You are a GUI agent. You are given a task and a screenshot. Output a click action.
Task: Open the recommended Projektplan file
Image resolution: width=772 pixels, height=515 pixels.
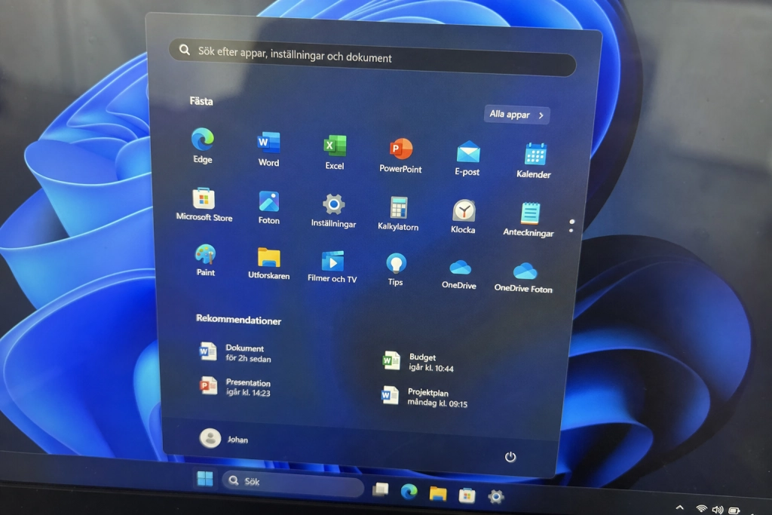[x=425, y=397]
